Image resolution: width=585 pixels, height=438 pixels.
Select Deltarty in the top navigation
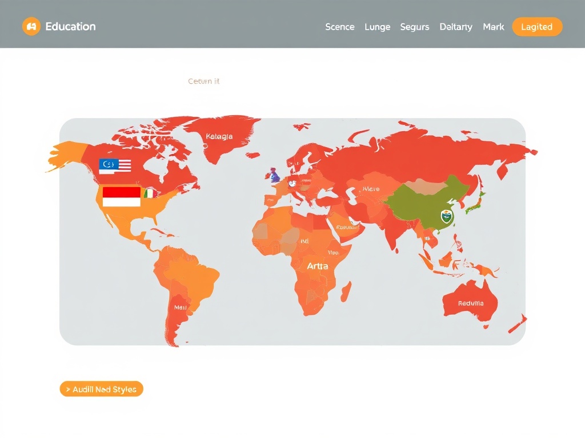click(456, 27)
